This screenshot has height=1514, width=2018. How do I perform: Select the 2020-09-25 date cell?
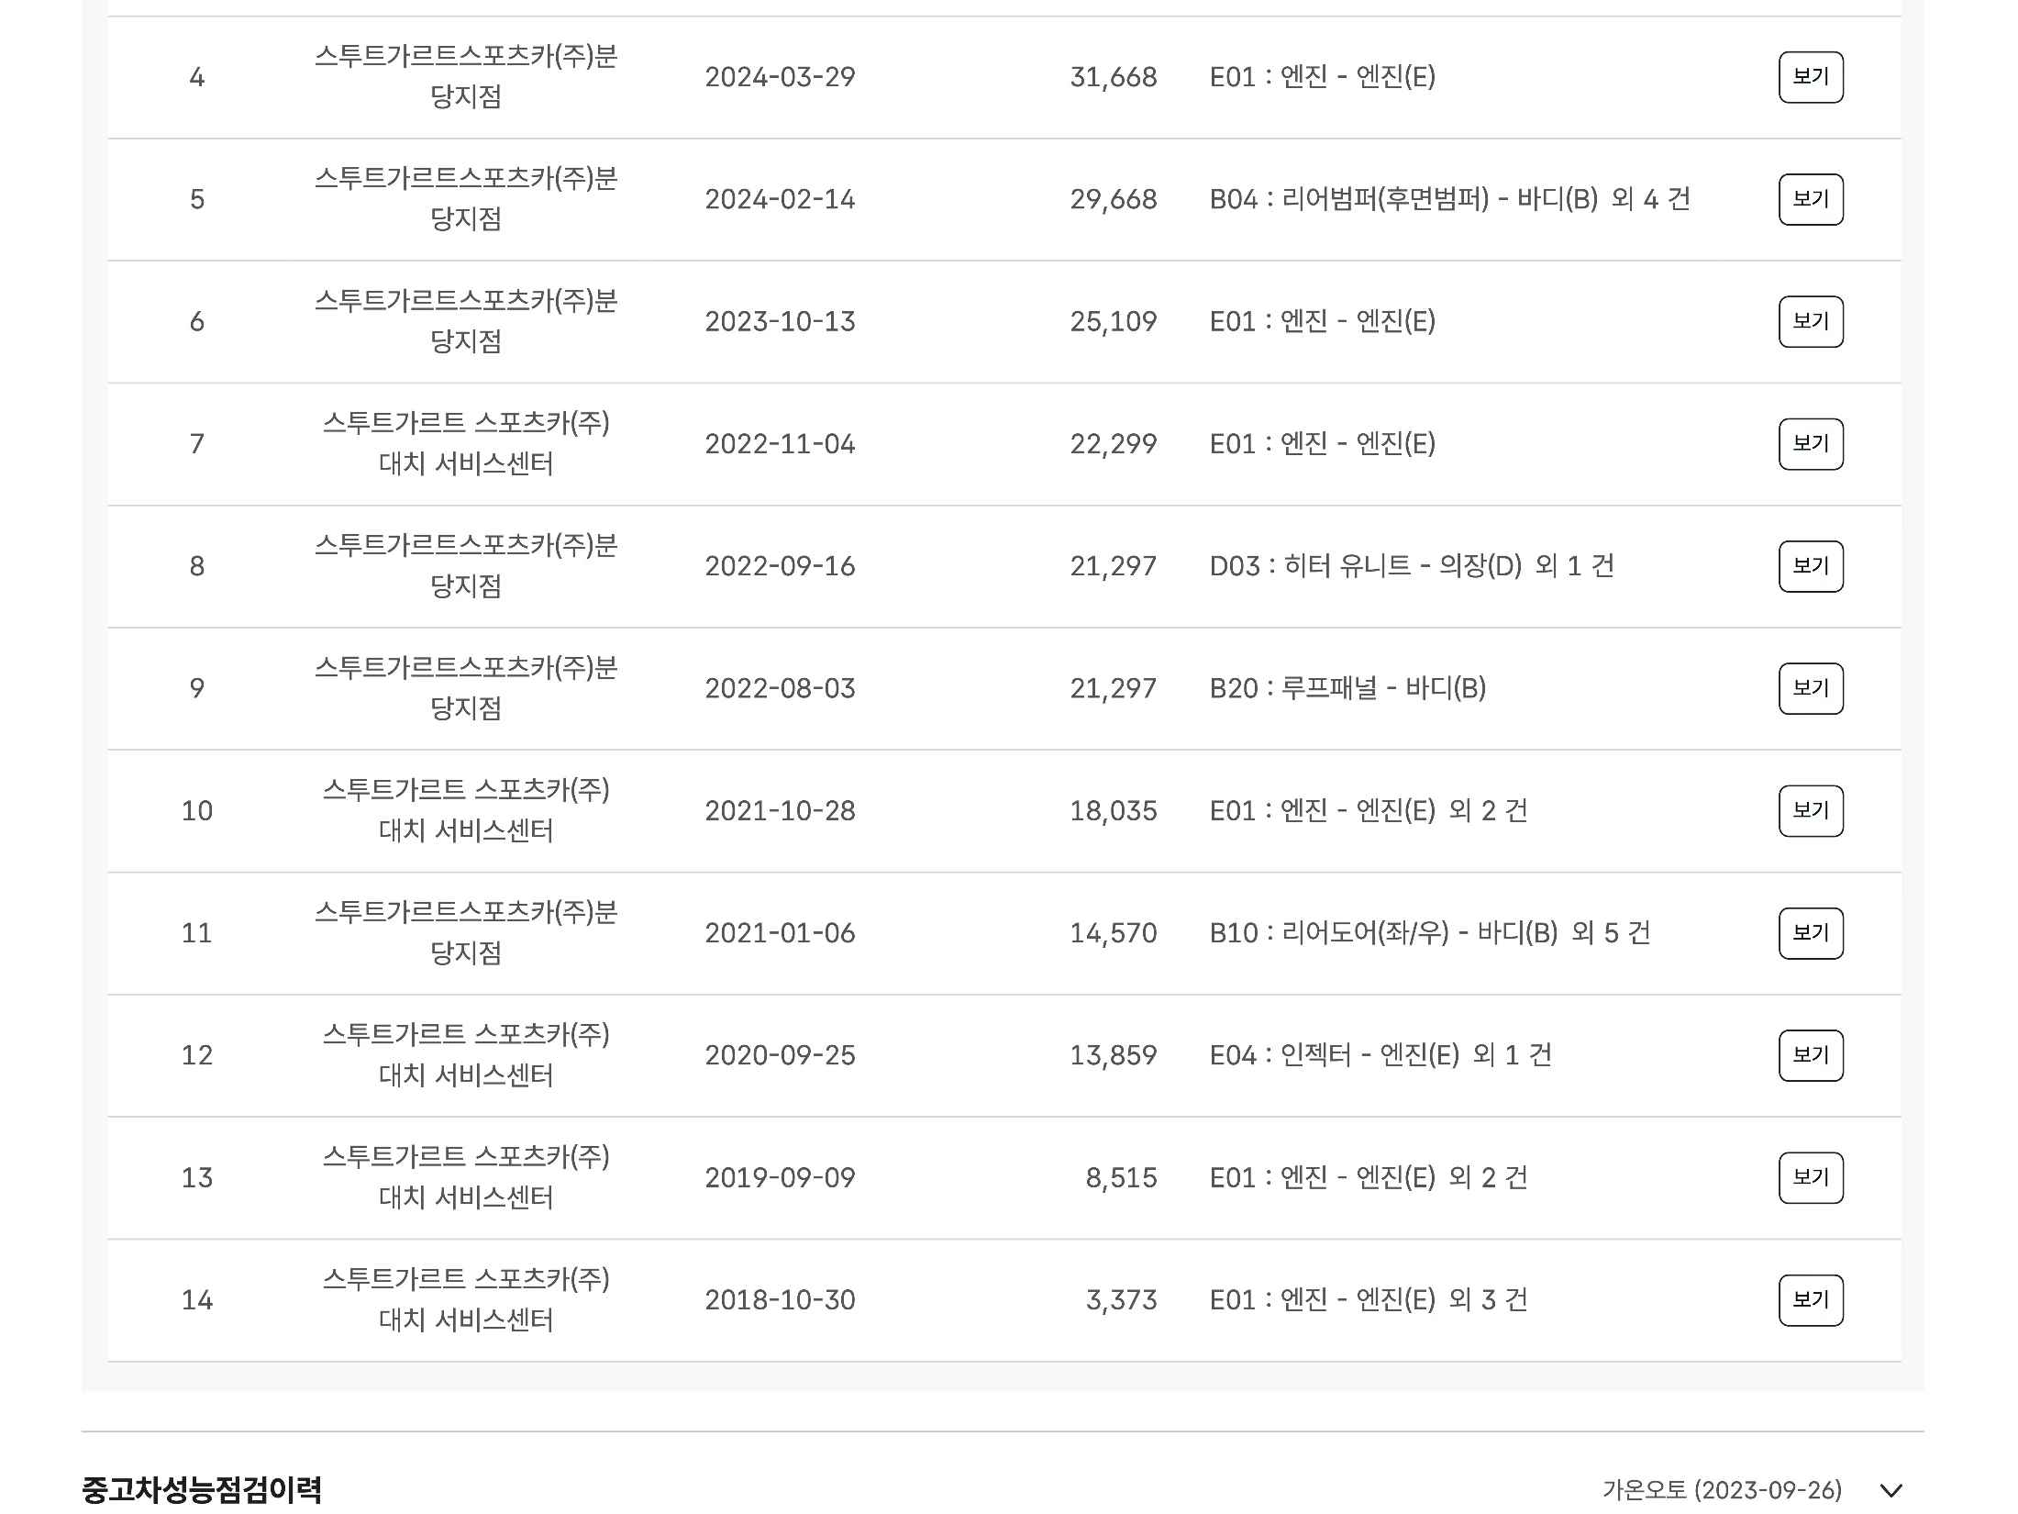780,1055
